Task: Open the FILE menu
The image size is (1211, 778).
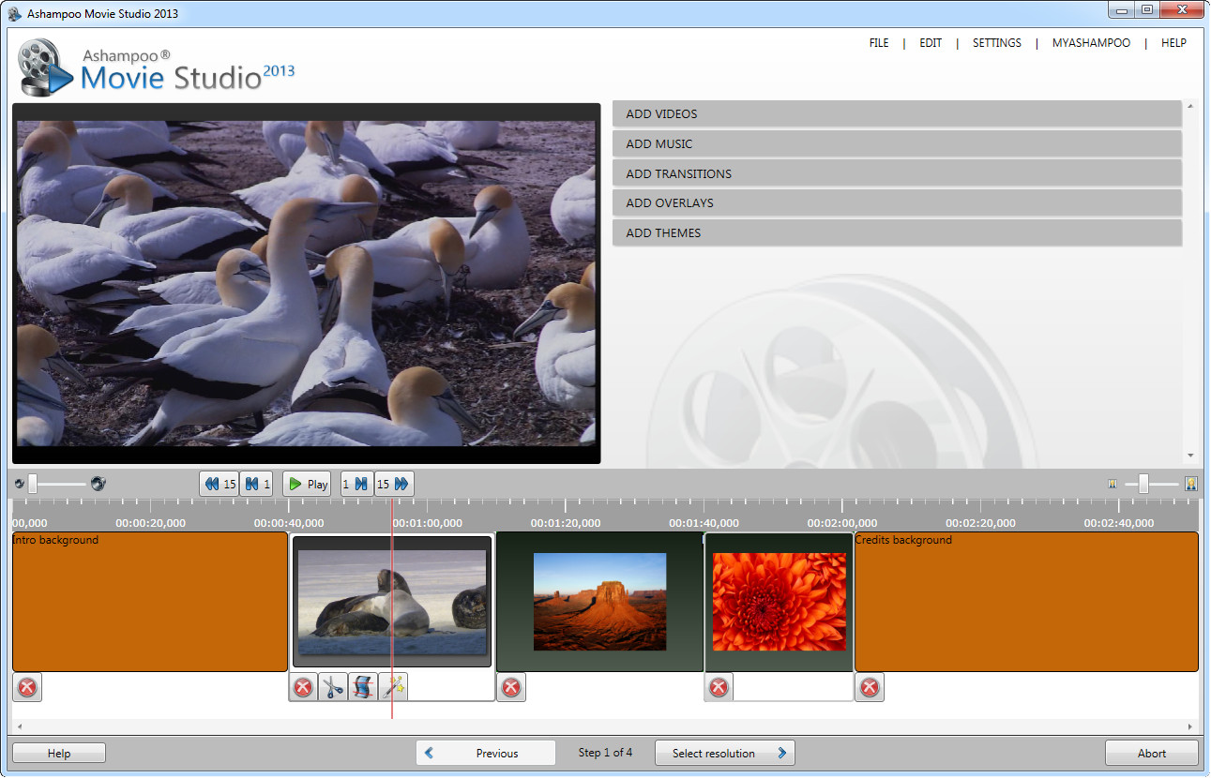Action: coord(879,43)
